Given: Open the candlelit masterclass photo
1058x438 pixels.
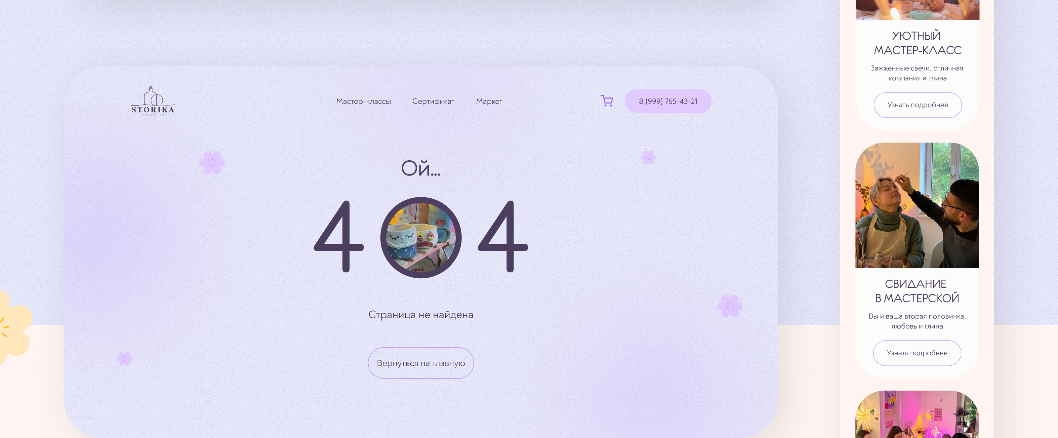Looking at the screenshot, I should (x=917, y=10).
